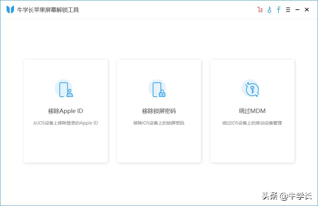Screen dimensions: 318x206
Task: Click the blue shield app logo
Action: tap(10, 10)
